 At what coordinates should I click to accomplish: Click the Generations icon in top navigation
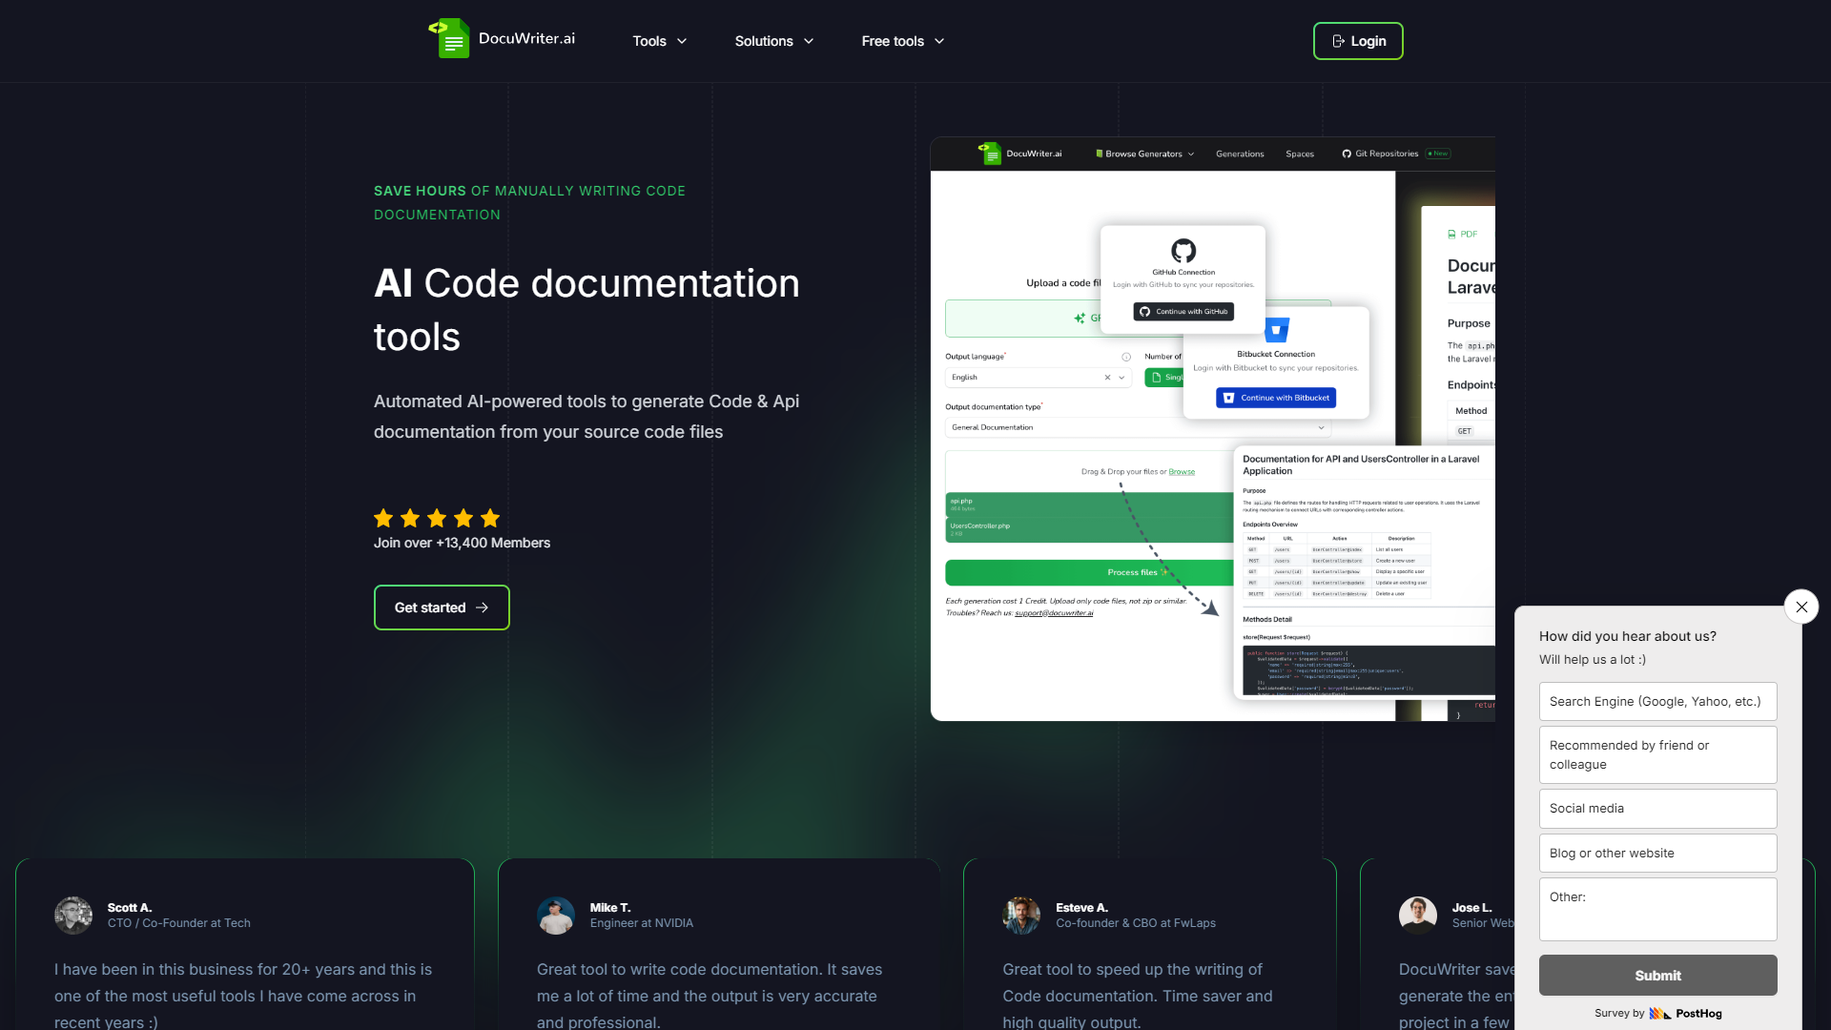coord(1239,153)
